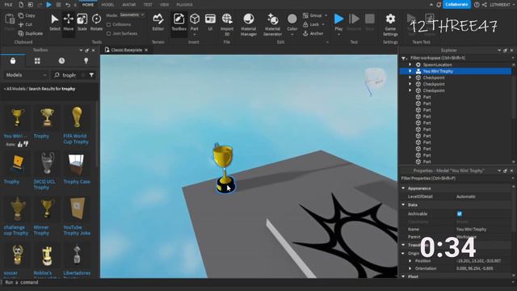Collapse the Data properties section
This screenshot has height=291, width=517.
403,205
